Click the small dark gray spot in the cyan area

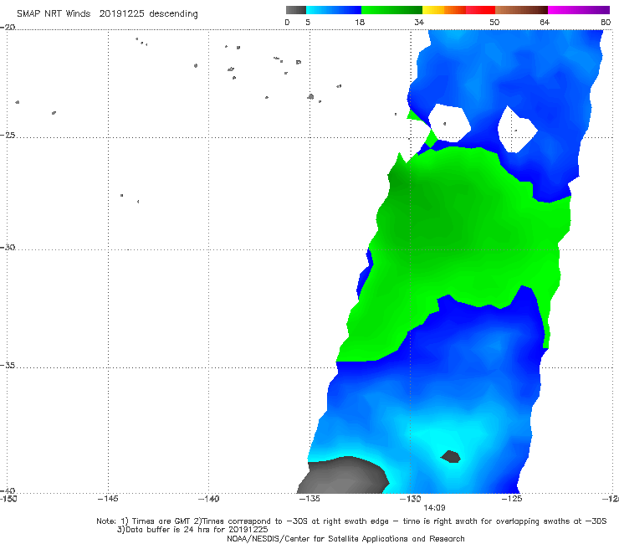coord(450,457)
